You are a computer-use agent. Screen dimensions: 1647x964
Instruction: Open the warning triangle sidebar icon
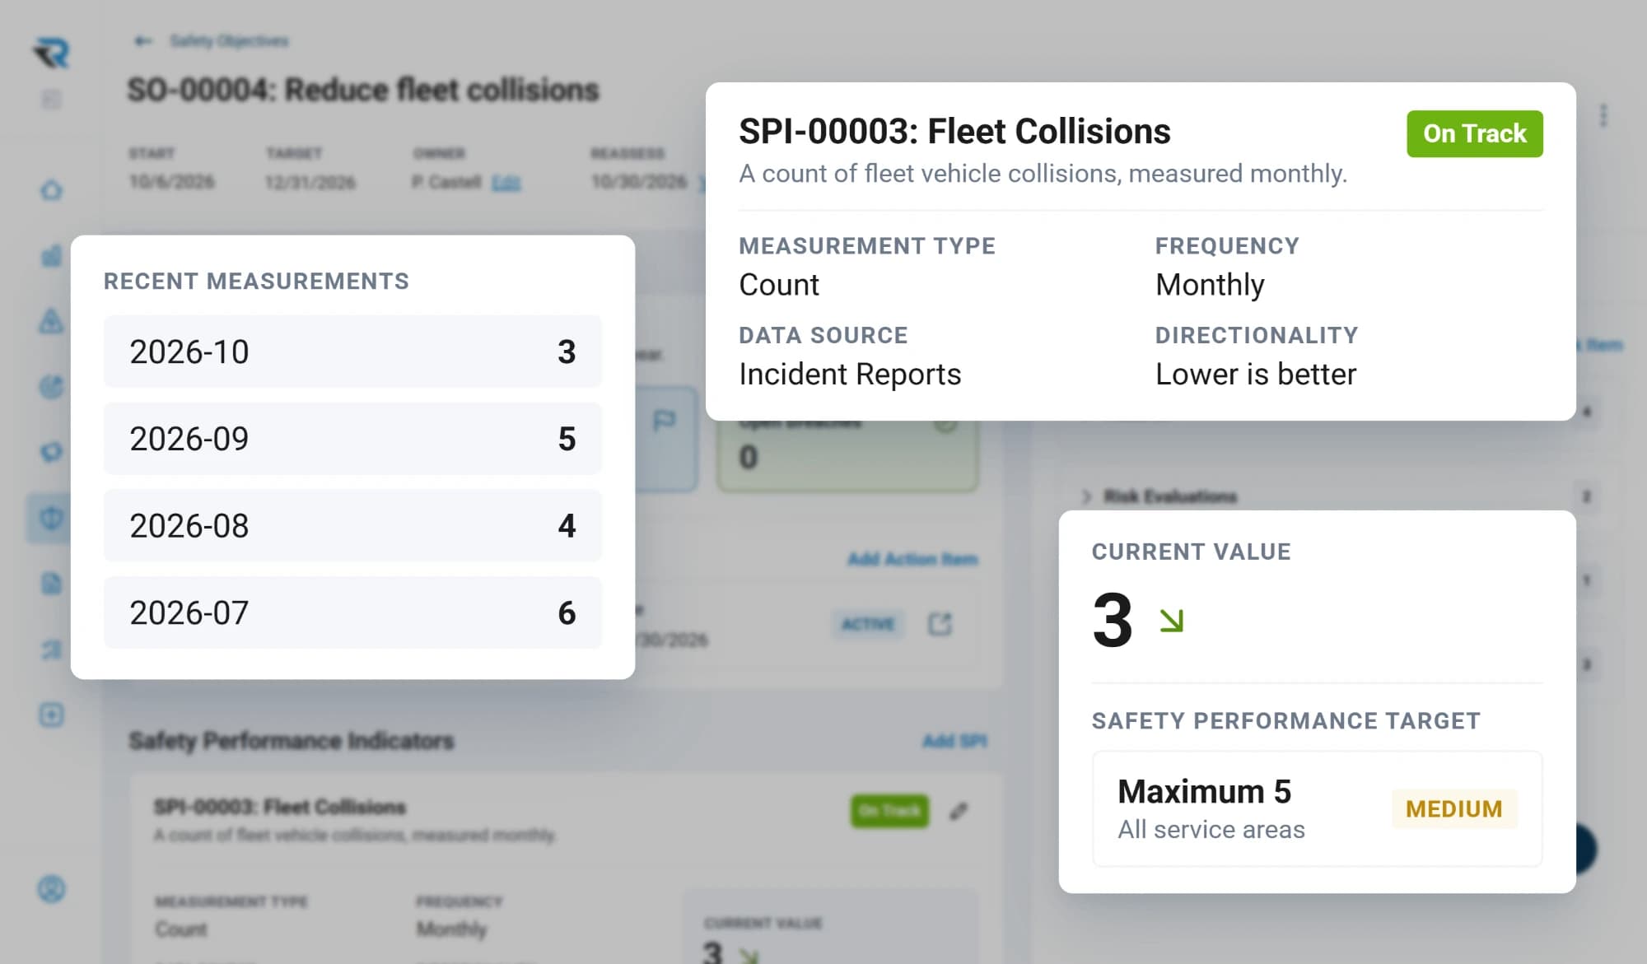(51, 321)
